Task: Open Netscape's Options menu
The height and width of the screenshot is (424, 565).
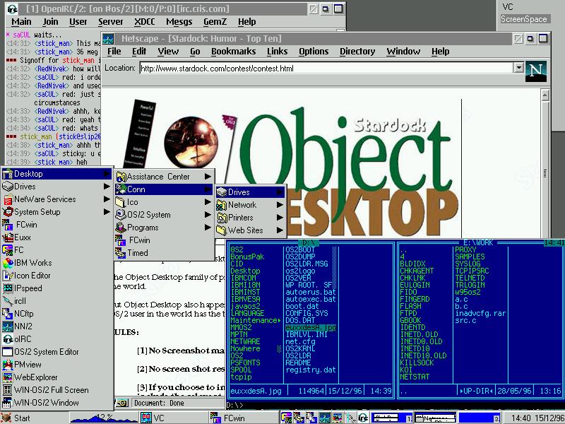Action: pos(314,52)
